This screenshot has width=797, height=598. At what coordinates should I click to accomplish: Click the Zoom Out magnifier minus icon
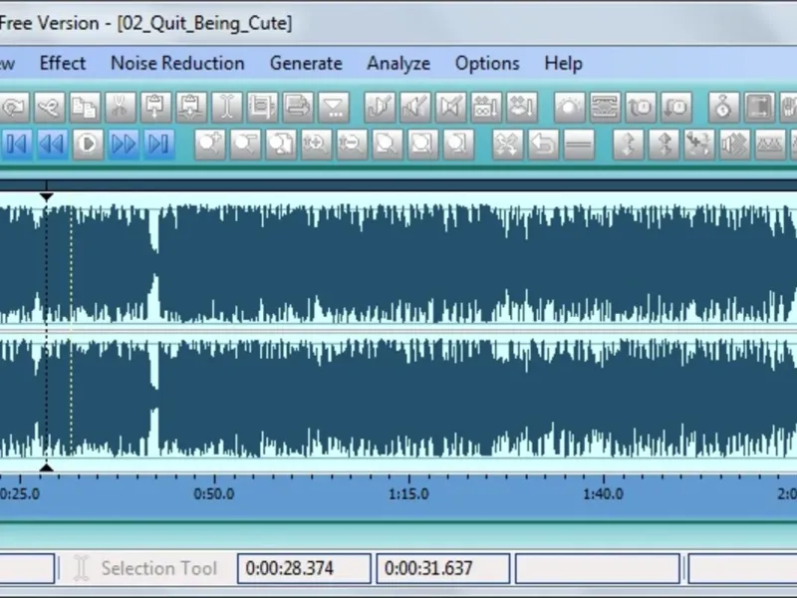point(245,145)
